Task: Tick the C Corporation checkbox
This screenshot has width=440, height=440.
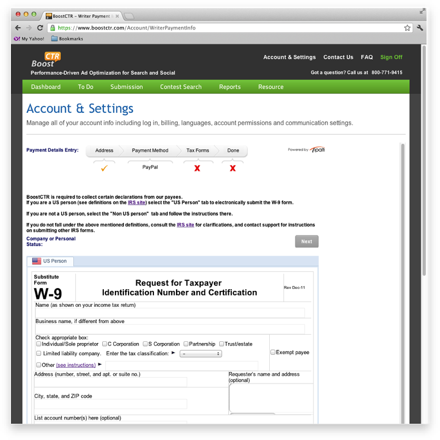Action: click(105, 344)
